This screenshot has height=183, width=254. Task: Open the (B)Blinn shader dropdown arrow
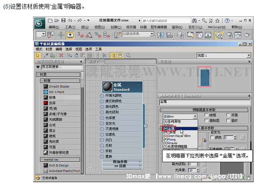(x=195, y=117)
